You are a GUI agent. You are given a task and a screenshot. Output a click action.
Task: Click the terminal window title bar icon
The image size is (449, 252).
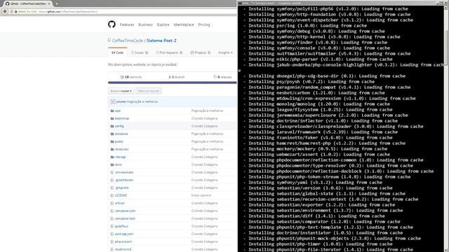pyautogui.click(x=240, y=3)
